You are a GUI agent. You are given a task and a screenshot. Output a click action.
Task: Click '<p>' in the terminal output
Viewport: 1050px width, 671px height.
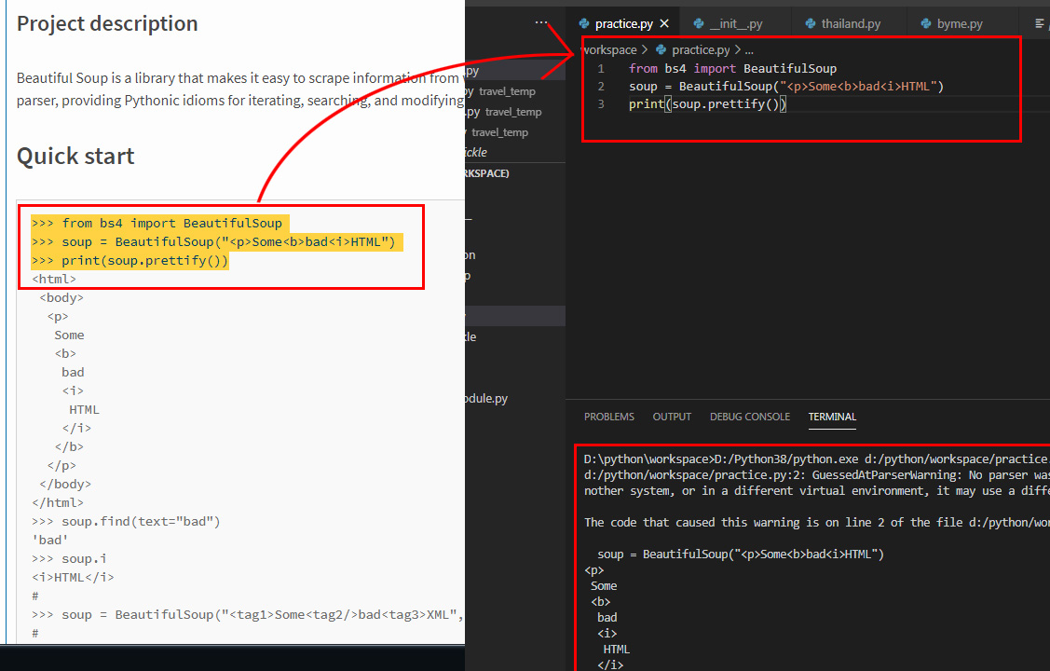tap(594, 570)
